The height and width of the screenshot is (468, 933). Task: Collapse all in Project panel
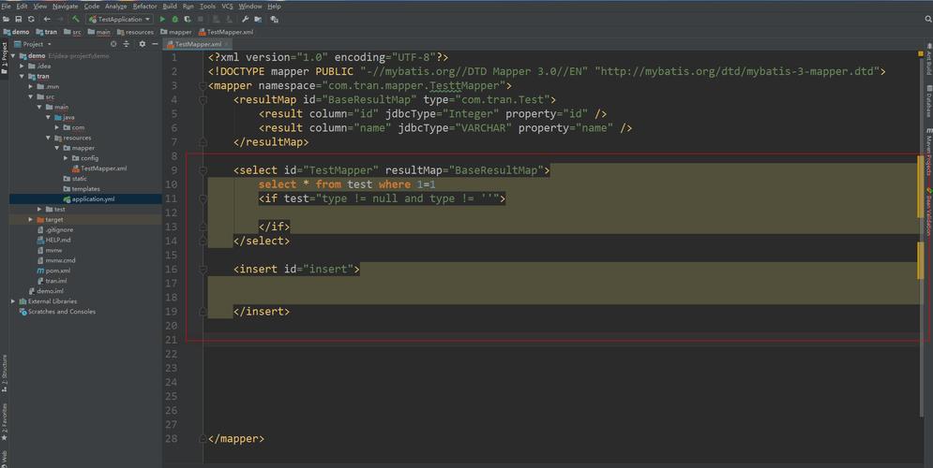click(x=127, y=44)
